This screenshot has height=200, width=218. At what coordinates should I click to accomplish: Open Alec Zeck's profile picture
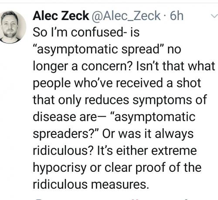coord(13,27)
